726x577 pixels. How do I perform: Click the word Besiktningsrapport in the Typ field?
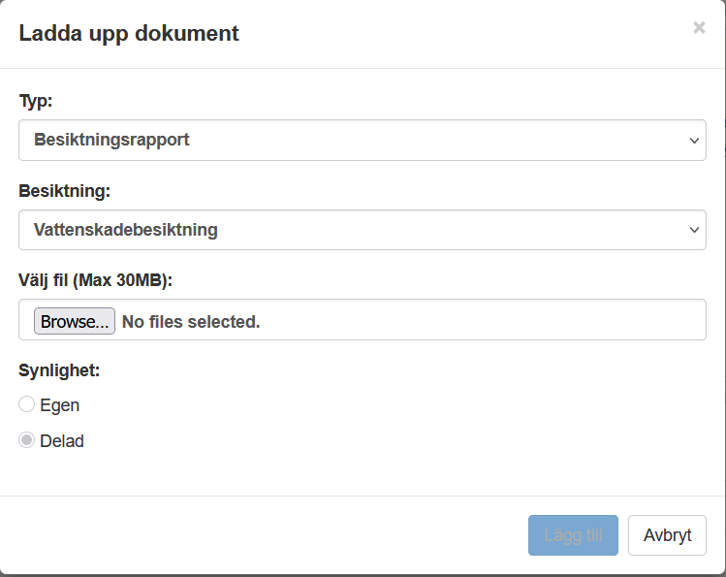[x=111, y=141]
